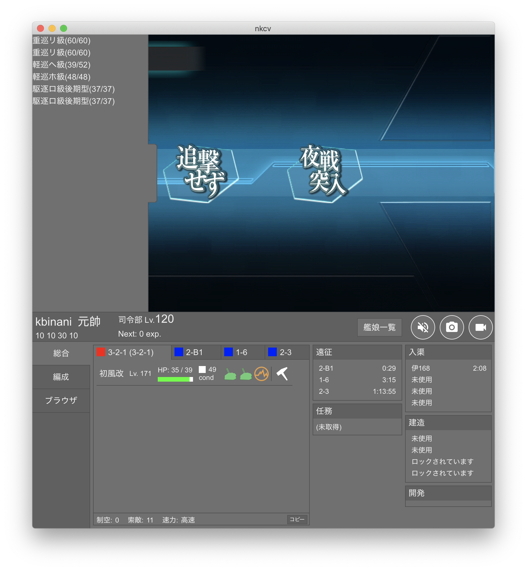Image resolution: width=527 pixels, height=571 pixels.
Task: Click the first green gun equipment icon
Action: [x=230, y=374]
